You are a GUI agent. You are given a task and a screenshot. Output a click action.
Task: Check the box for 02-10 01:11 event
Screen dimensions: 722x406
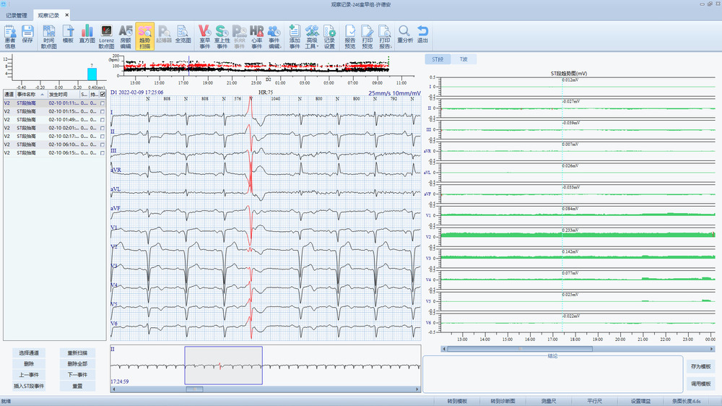103,103
